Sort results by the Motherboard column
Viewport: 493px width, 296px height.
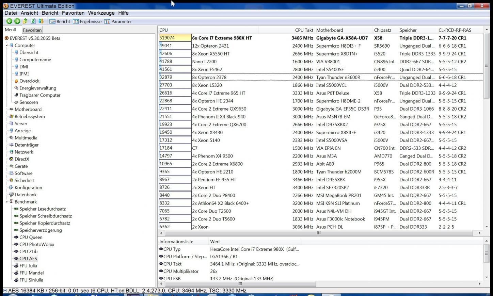pos(344,30)
